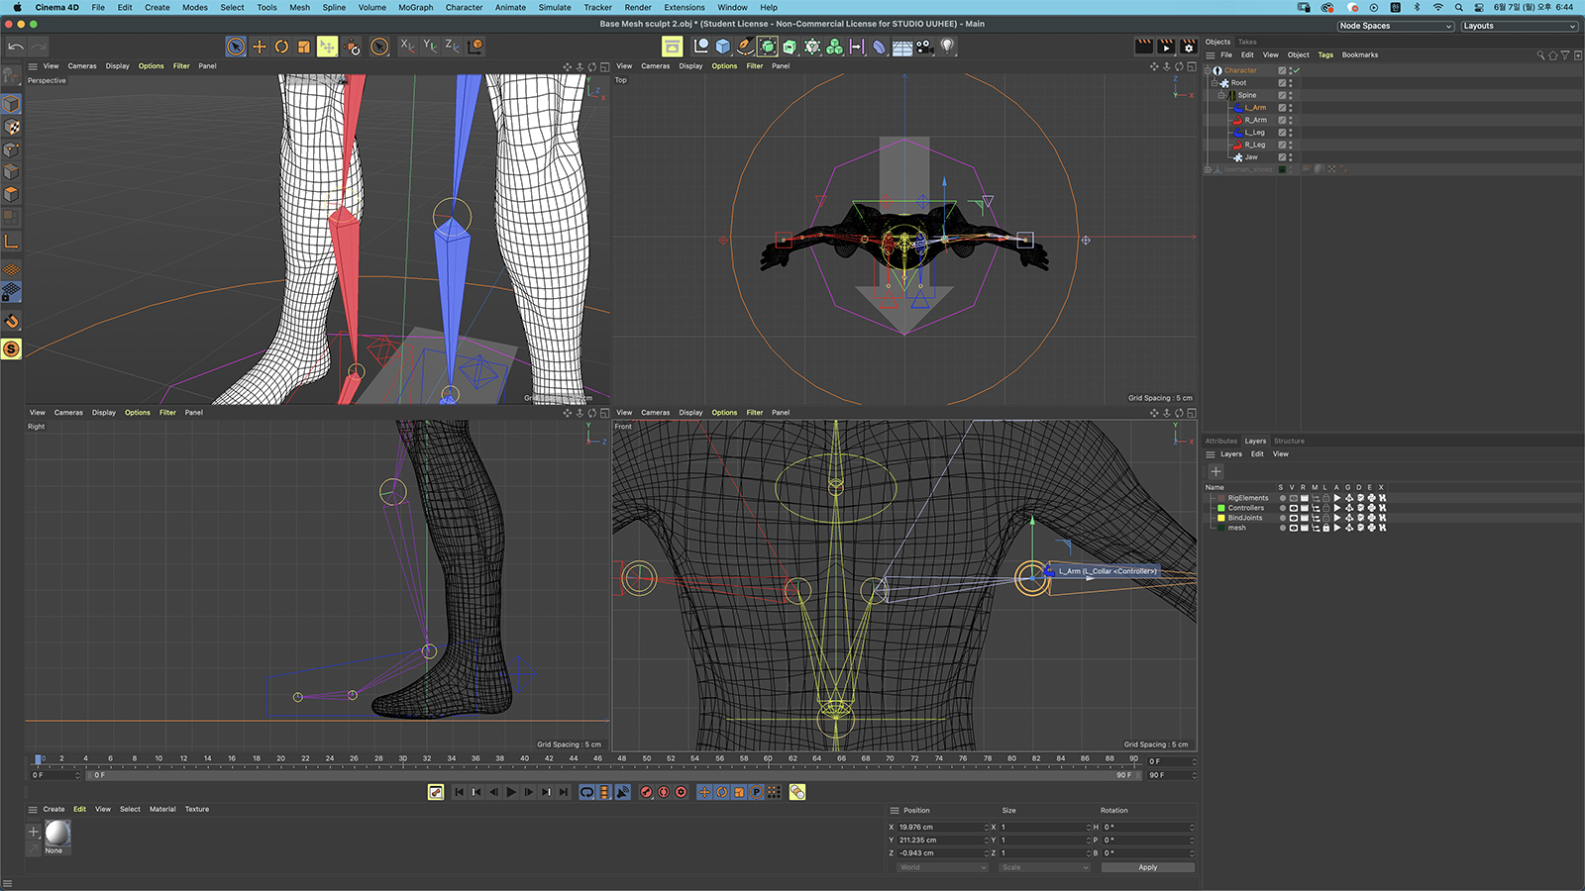Open the Objects panel hamburger menu

point(1210,55)
